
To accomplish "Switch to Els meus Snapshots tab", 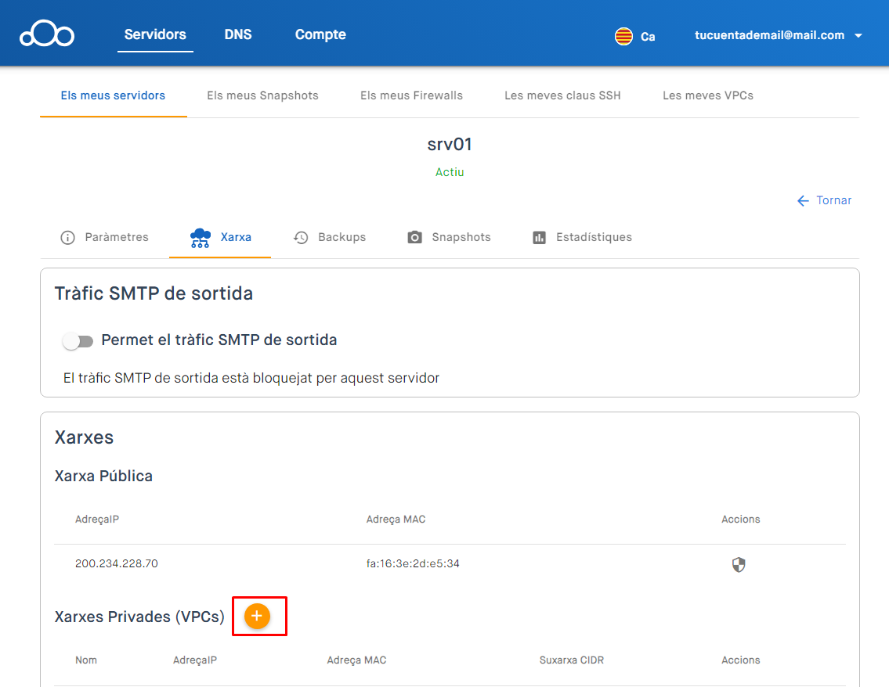I will pos(262,95).
